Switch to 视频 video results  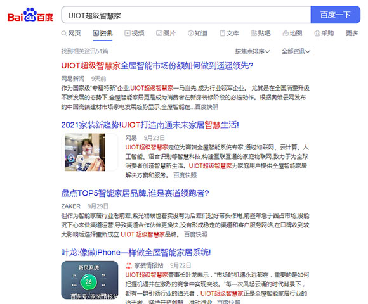(x=135, y=34)
